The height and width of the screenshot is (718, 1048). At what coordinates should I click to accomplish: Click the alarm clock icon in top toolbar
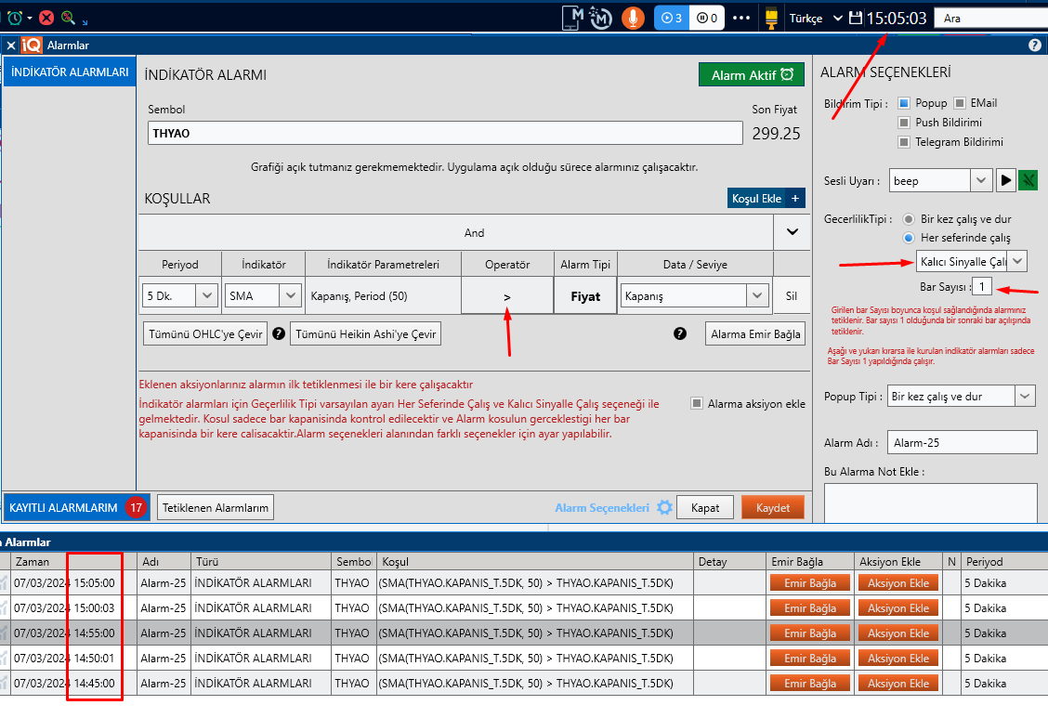pos(14,17)
